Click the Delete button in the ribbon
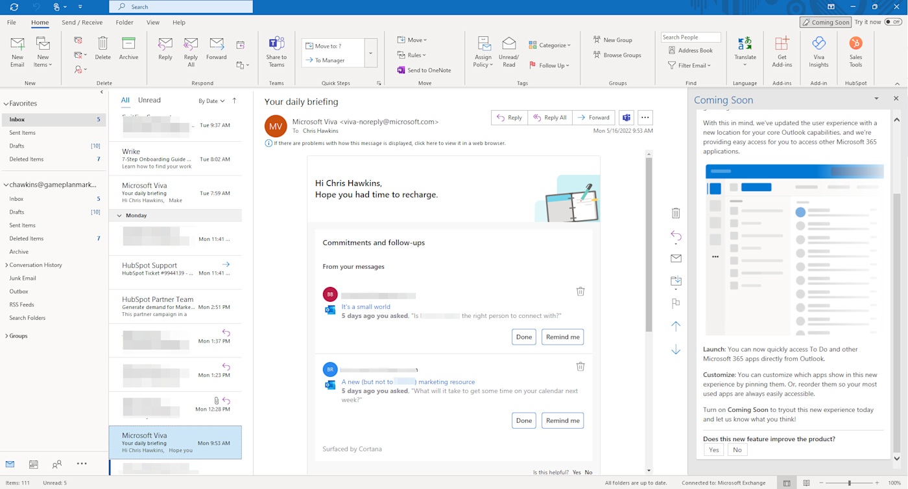This screenshot has height=489, width=908. tap(102, 49)
